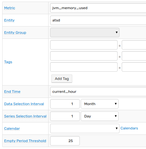The image size is (146, 149).
Task: Click the Empty Period Threshold field
Action: [x=65, y=141]
